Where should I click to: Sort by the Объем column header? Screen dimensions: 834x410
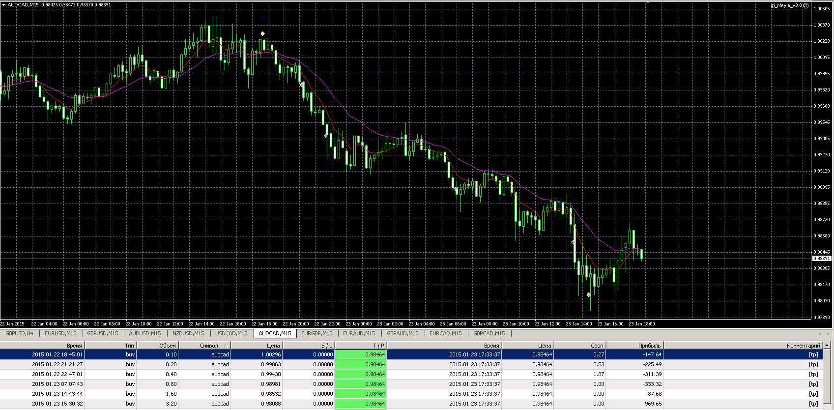tap(158, 346)
